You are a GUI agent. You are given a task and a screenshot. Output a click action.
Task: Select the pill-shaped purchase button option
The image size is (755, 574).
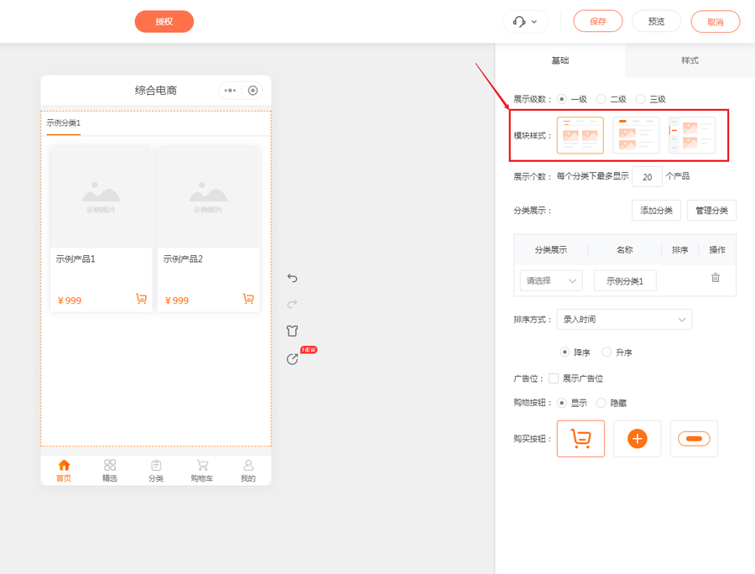694,439
